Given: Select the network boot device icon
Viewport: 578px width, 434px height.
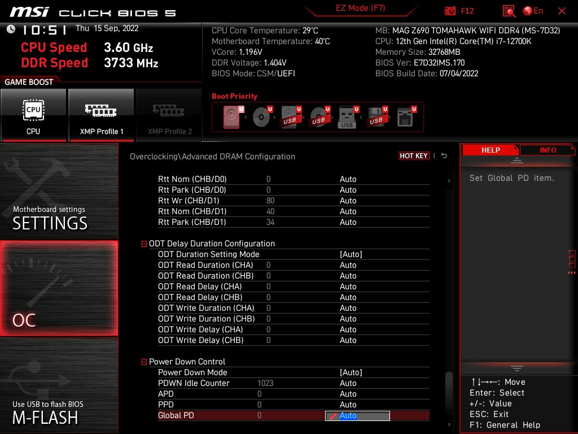Looking at the screenshot, I should 406,117.
